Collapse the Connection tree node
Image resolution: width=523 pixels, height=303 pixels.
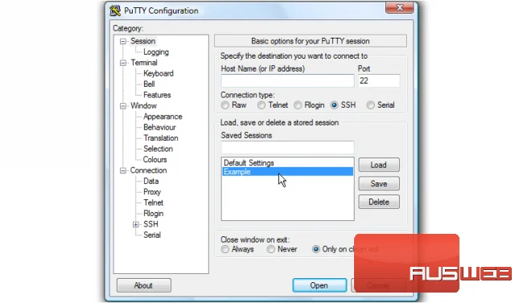coord(123,170)
